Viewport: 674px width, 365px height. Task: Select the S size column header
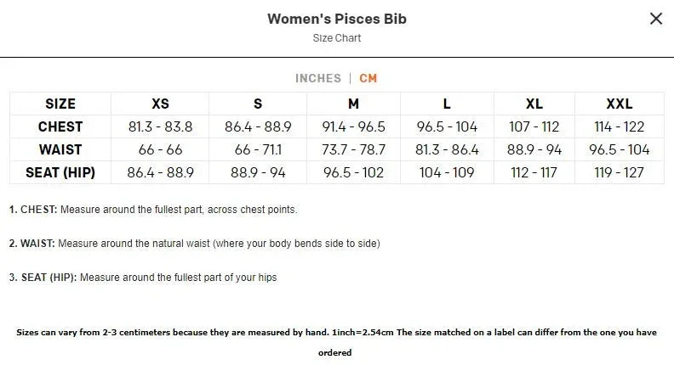(258, 104)
